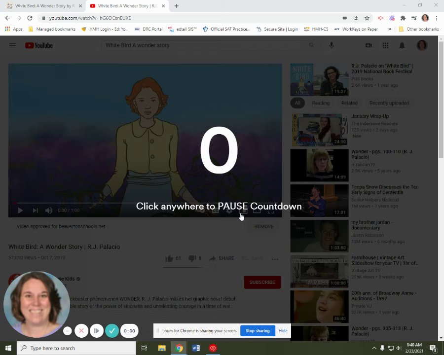
Task: Open the YouTube apps grid icon
Action: 385,45
